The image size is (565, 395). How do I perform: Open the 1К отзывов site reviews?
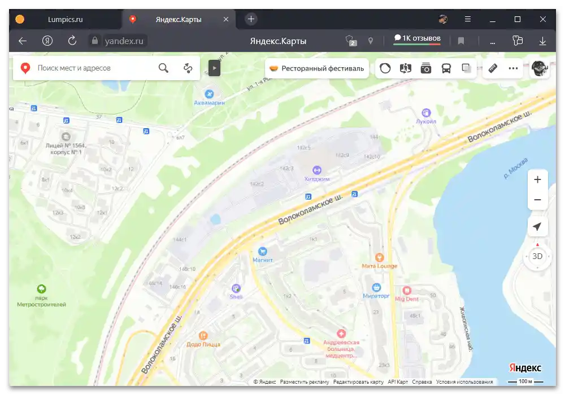[417, 39]
